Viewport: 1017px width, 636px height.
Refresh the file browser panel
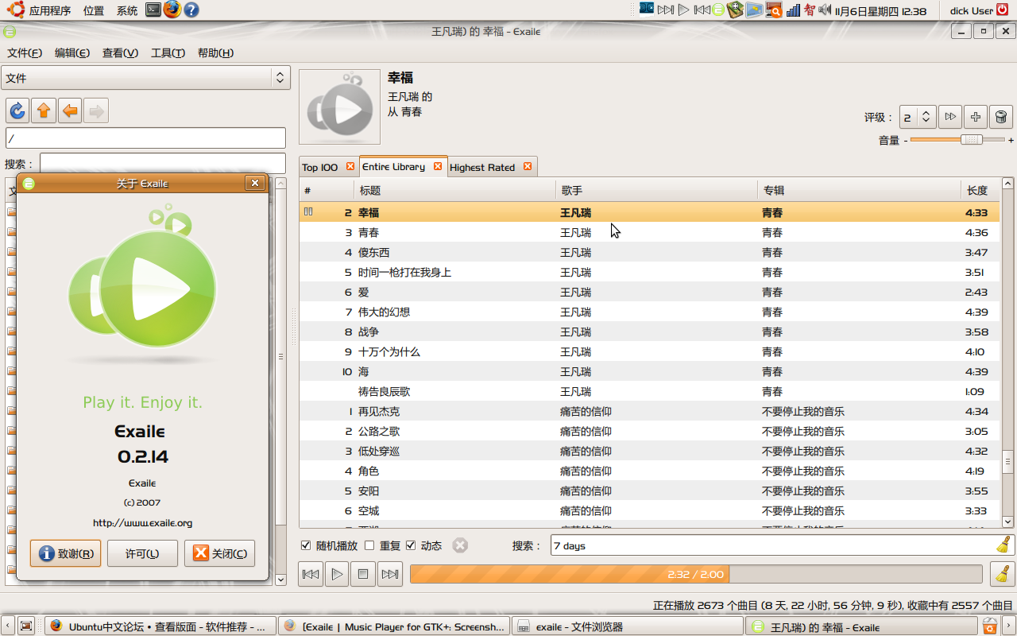(x=17, y=111)
